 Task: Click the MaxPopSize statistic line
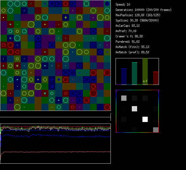pyautogui.click(x=138, y=15)
